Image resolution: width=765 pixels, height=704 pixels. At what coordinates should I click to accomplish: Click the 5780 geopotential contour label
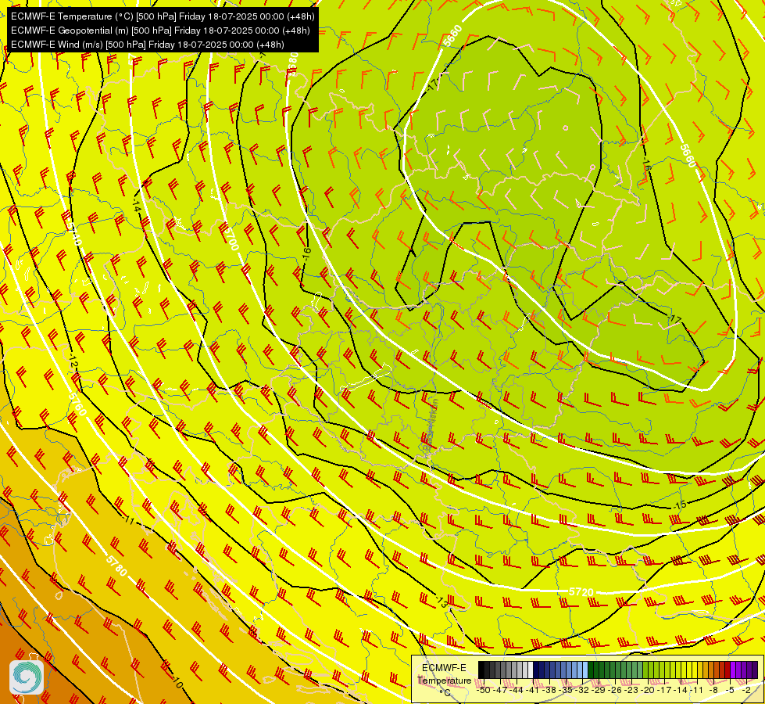(116, 566)
